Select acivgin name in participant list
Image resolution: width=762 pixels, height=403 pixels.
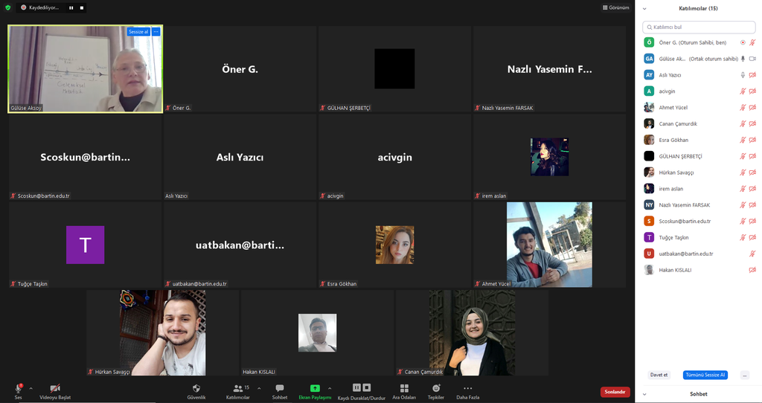[667, 91]
